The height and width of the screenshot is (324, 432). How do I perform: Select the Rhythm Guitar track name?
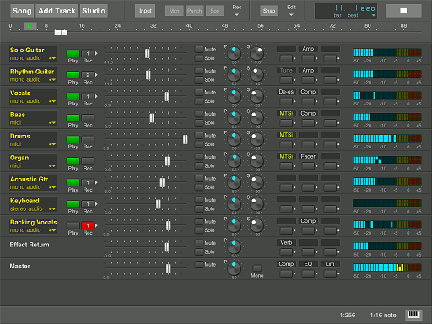point(32,72)
